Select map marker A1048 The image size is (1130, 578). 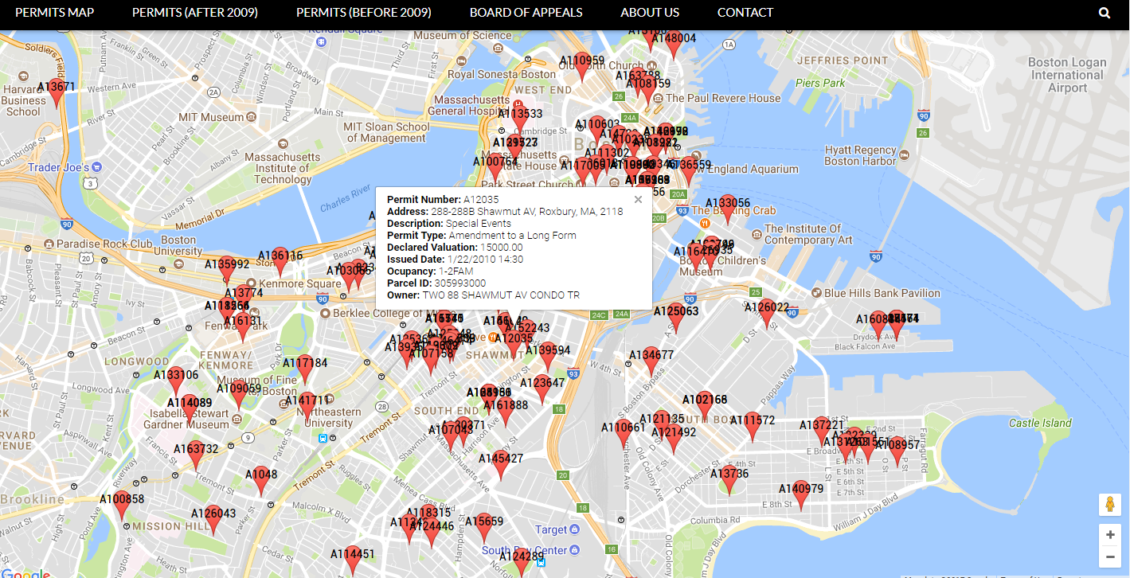[260, 481]
